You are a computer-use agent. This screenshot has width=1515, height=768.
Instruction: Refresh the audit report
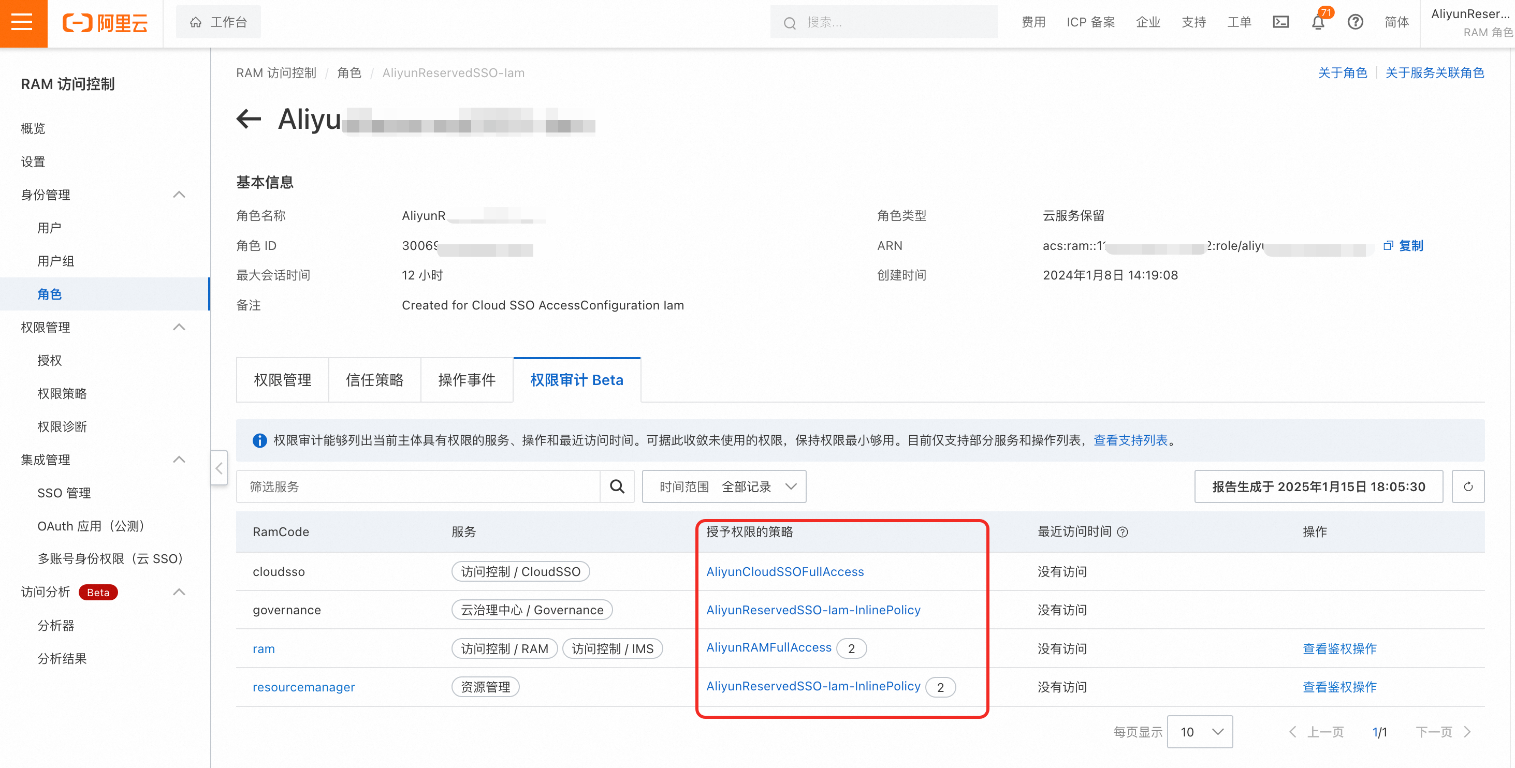(x=1468, y=486)
